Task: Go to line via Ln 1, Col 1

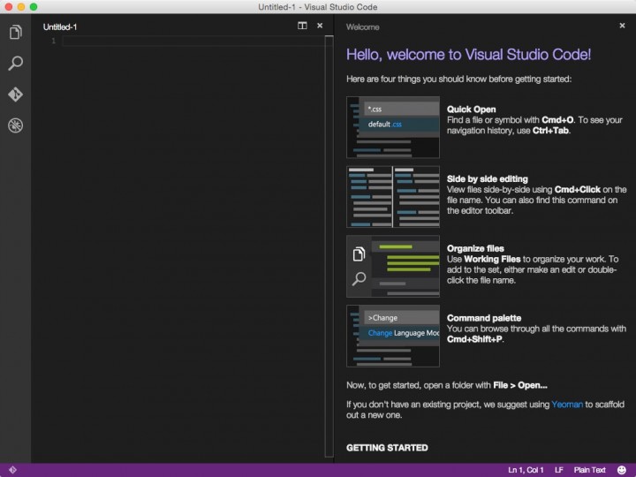Action: pos(526,470)
